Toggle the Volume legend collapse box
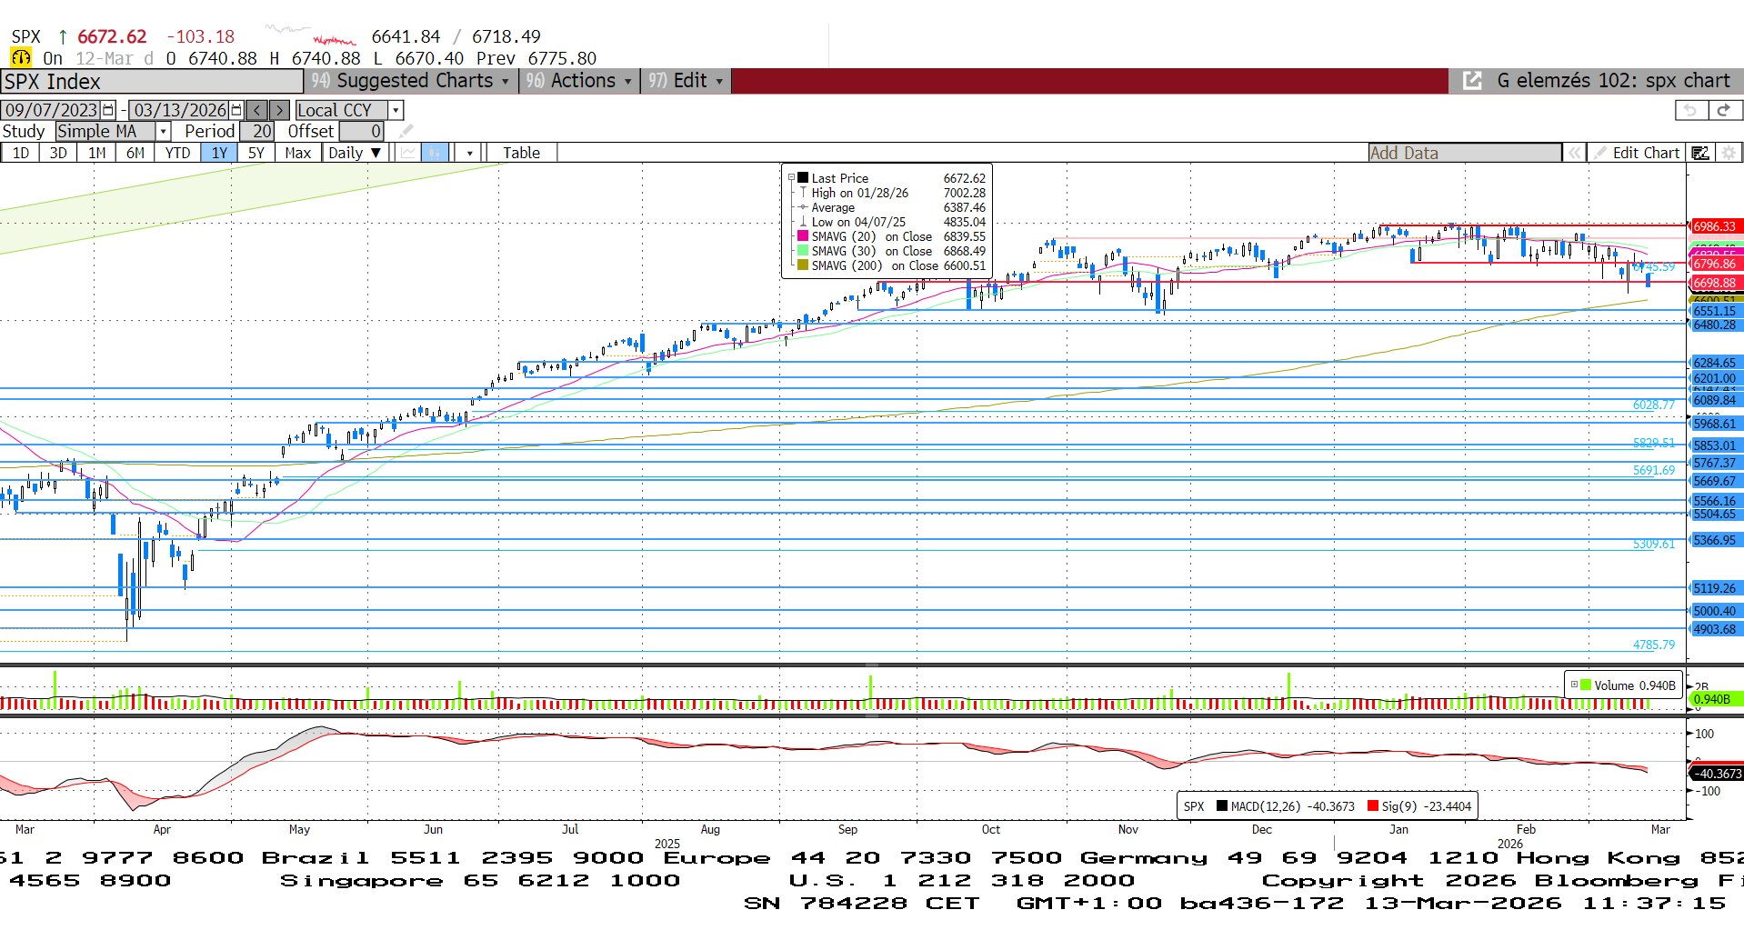The width and height of the screenshot is (1744, 950). (x=1574, y=685)
